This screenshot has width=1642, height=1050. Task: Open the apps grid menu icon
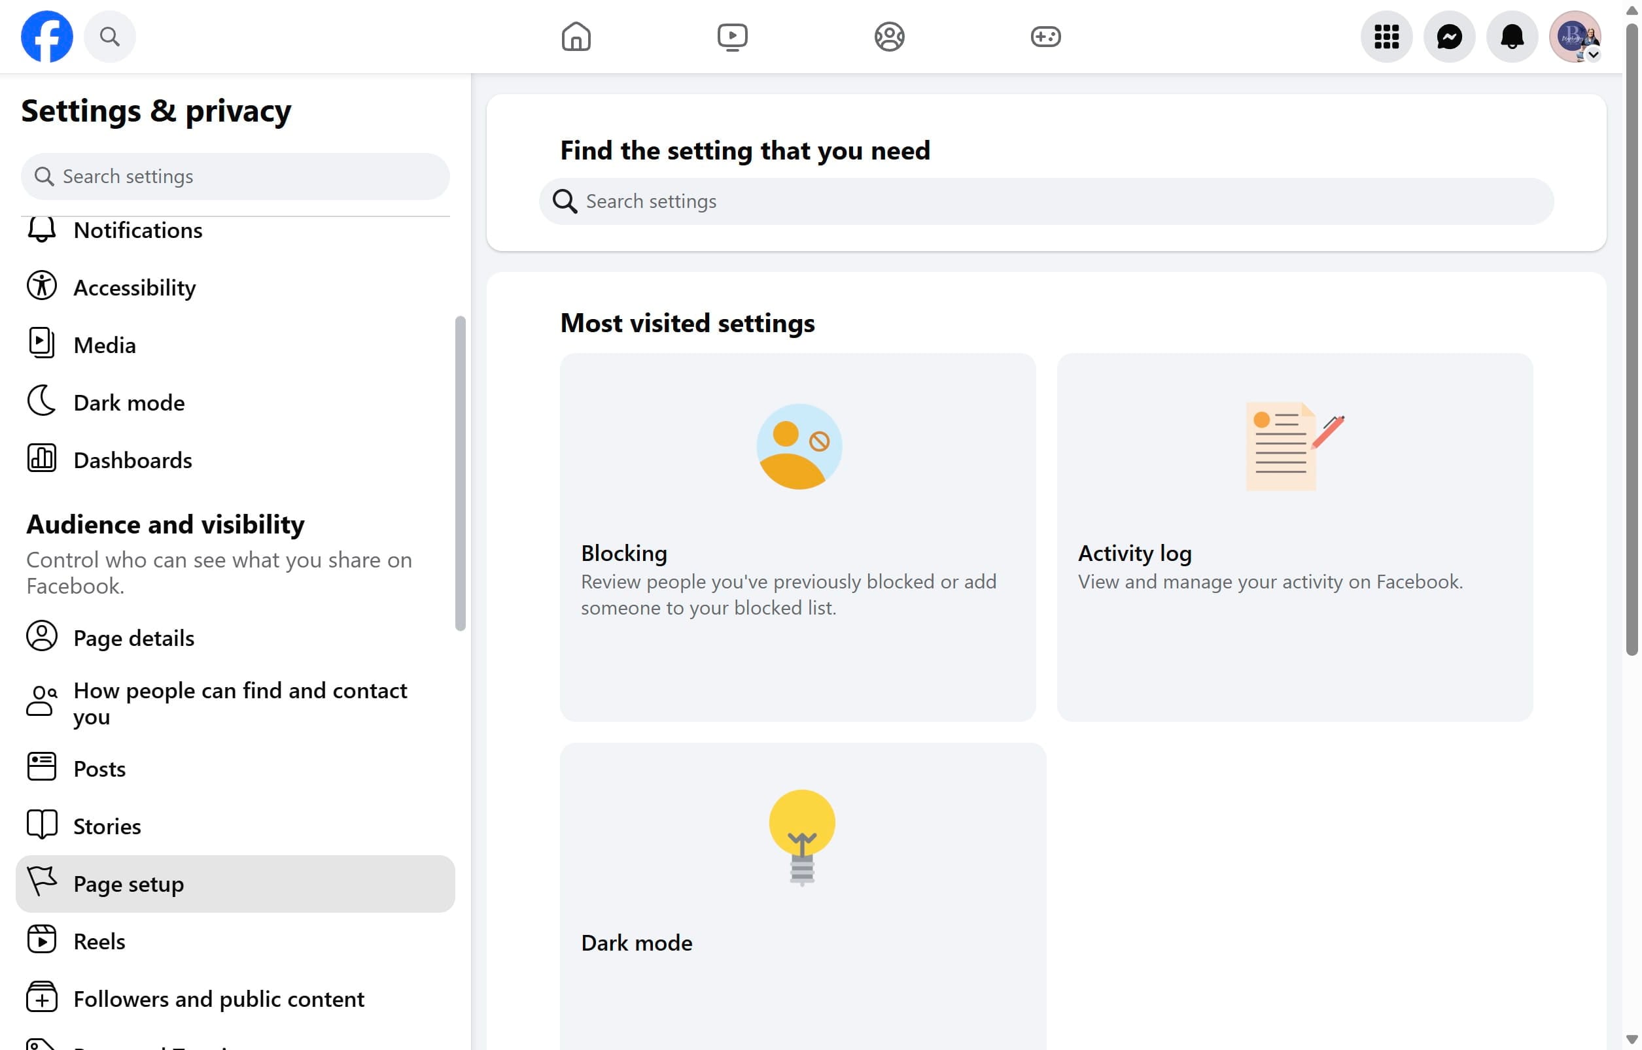tap(1386, 36)
